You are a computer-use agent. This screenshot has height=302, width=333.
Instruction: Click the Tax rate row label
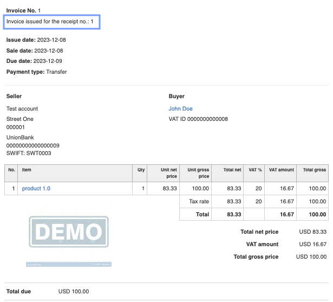point(199,201)
